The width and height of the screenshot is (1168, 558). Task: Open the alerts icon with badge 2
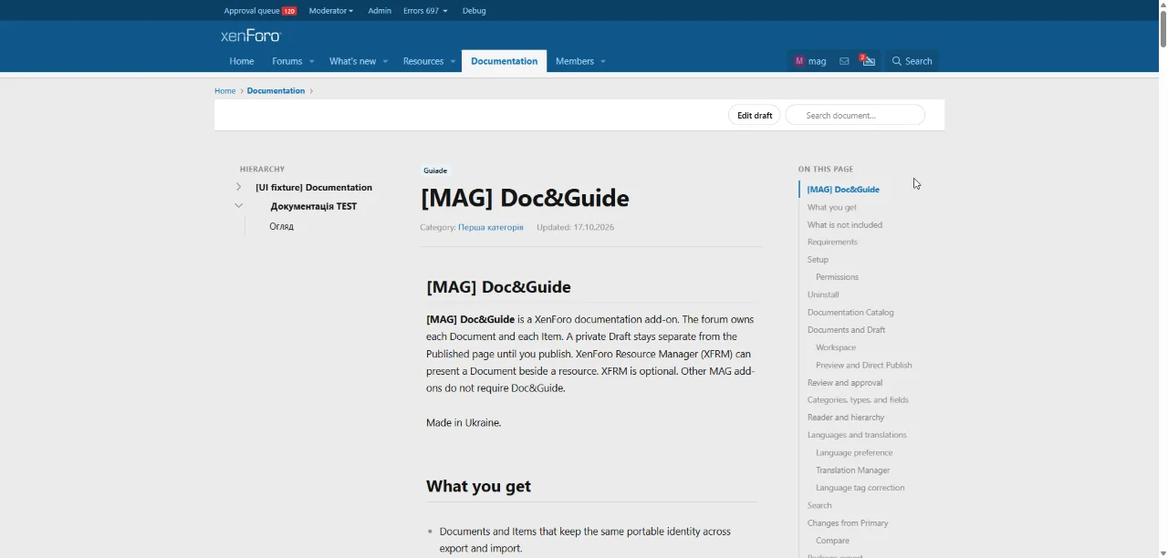tap(868, 61)
